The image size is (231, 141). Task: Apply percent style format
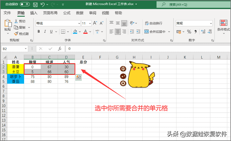189,32
